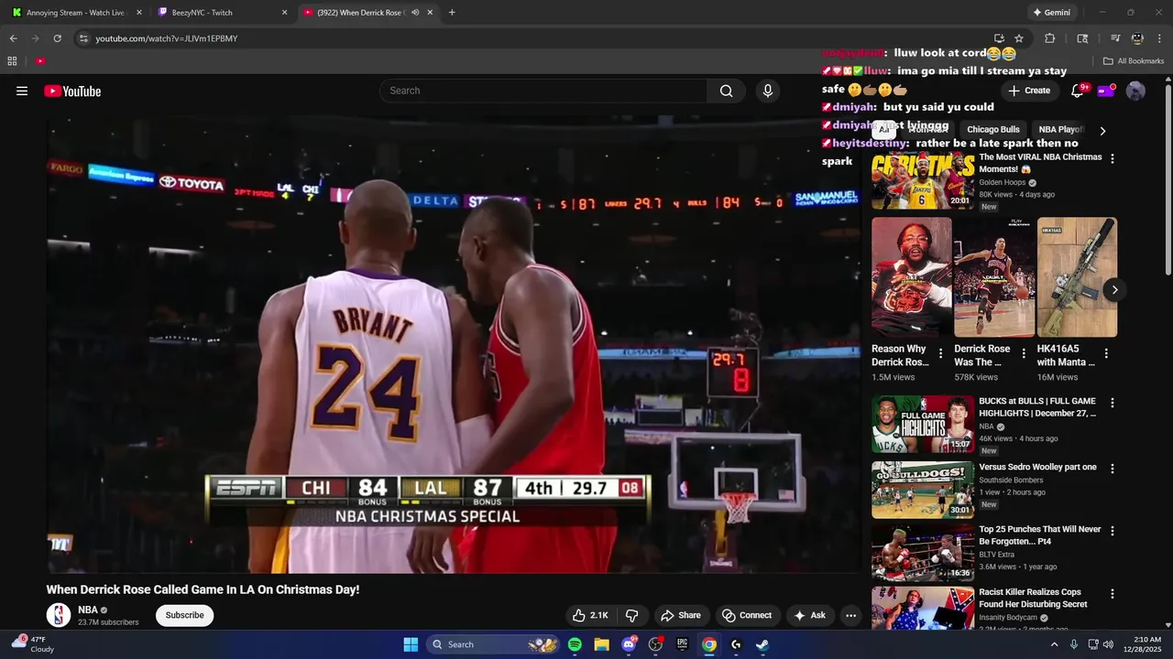
Task: Open Epic Games launcher in taskbar
Action: click(682, 644)
